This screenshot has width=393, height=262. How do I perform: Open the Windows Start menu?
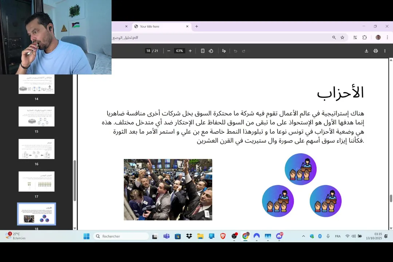[x=86, y=236]
